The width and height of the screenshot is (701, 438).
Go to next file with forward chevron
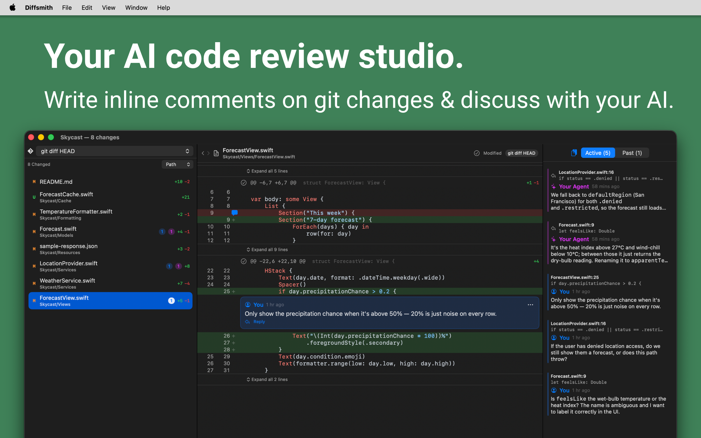209,153
